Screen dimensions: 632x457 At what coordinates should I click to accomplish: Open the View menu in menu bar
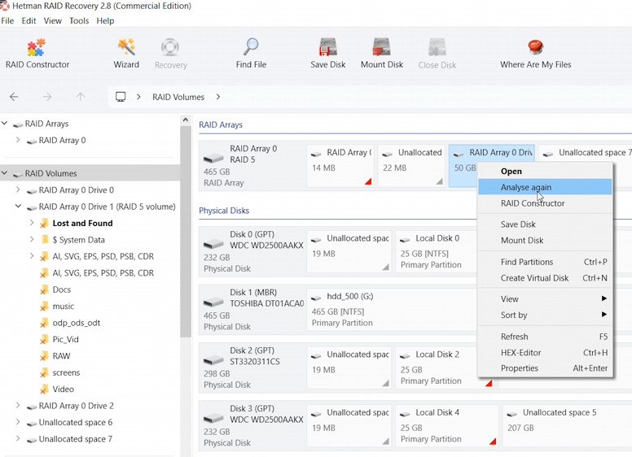click(52, 20)
